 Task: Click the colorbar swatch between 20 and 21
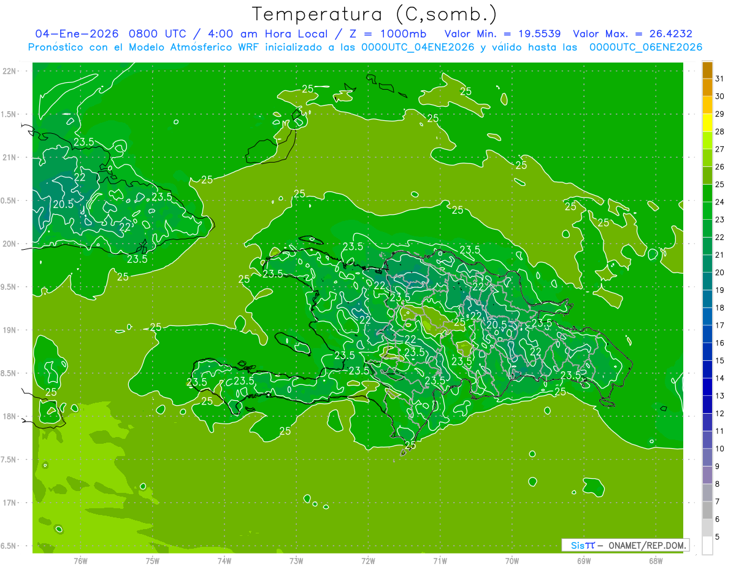pyautogui.click(x=707, y=263)
